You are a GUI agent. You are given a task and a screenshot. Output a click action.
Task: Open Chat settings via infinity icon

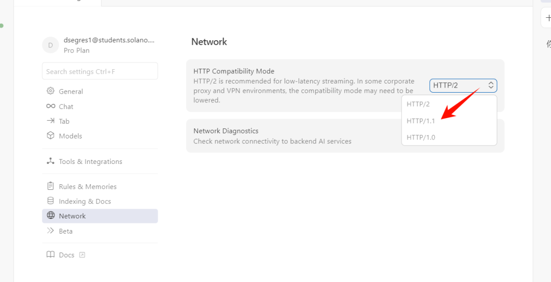(x=51, y=106)
